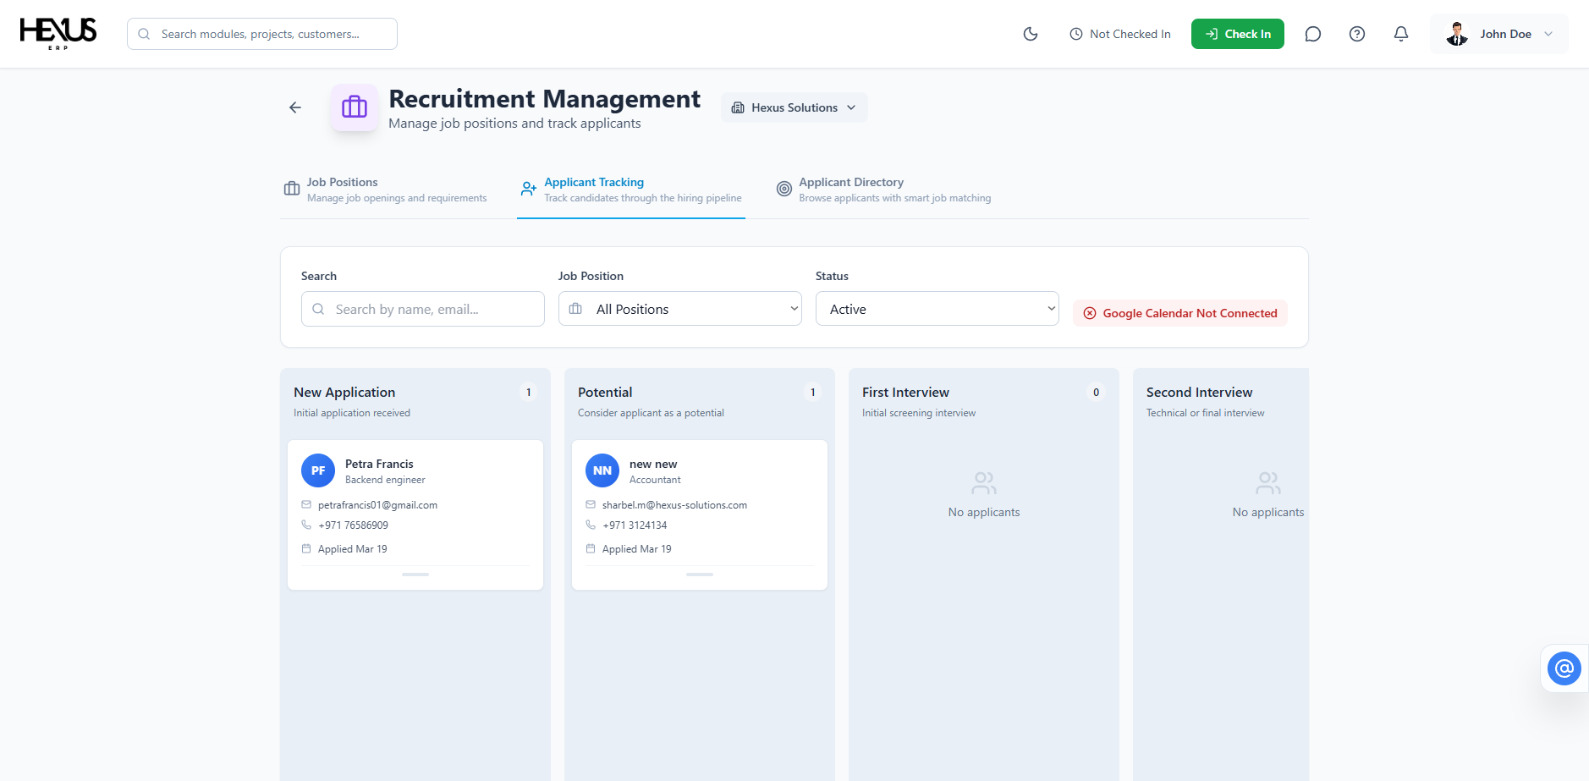Viewport: 1589px width, 781px height.
Task: Click sharbel.m@hexus-solutions.com email
Action: pos(674,505)
